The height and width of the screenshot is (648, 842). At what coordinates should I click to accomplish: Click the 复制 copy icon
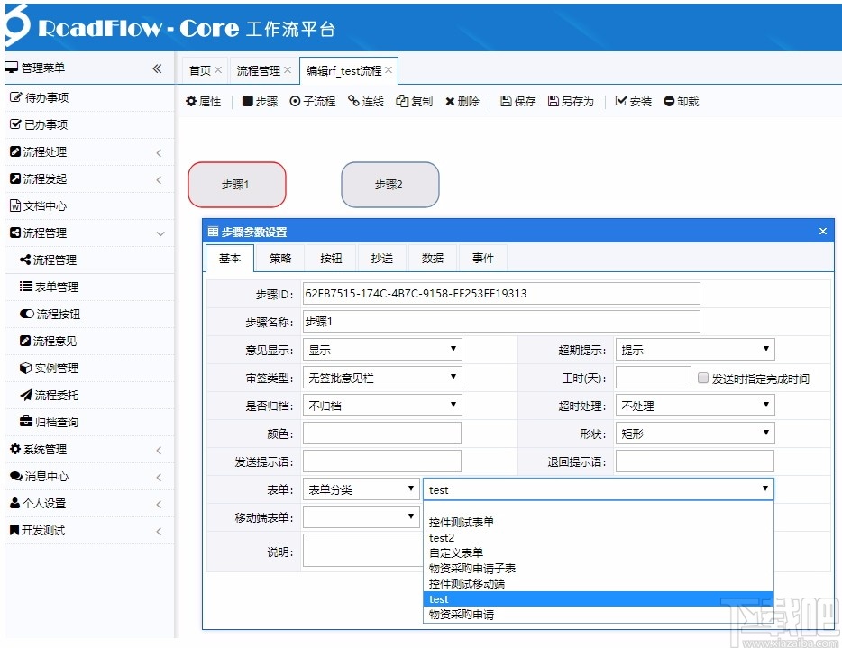[414, 101]
